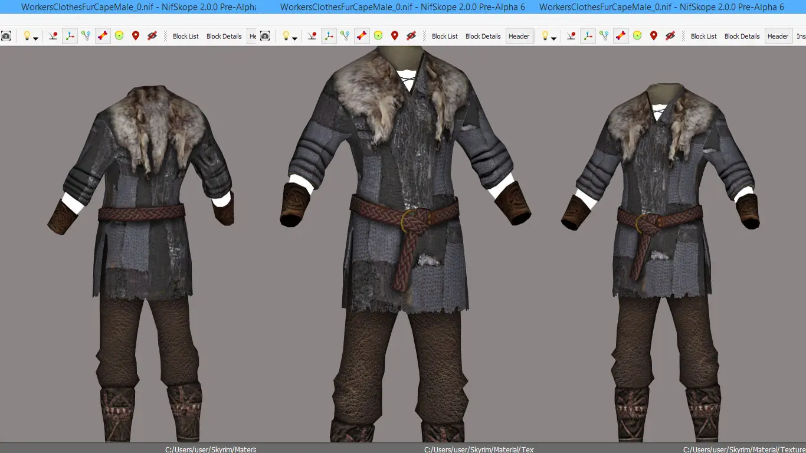Viewport: 806px width, 453px height.
Task: Click the screenshot camera icon in the middle window
Action: (x=265, y=36)
